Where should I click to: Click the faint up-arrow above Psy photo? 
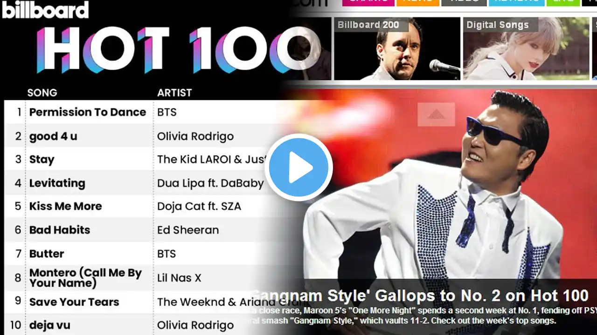436,114
